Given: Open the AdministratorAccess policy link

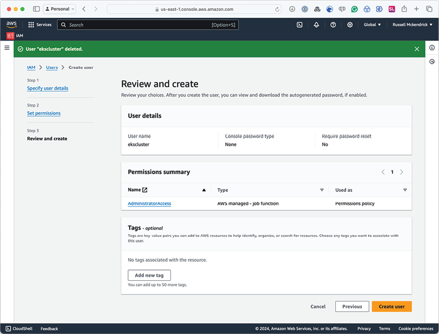Looking at the screenshot, I should (149, 203).
